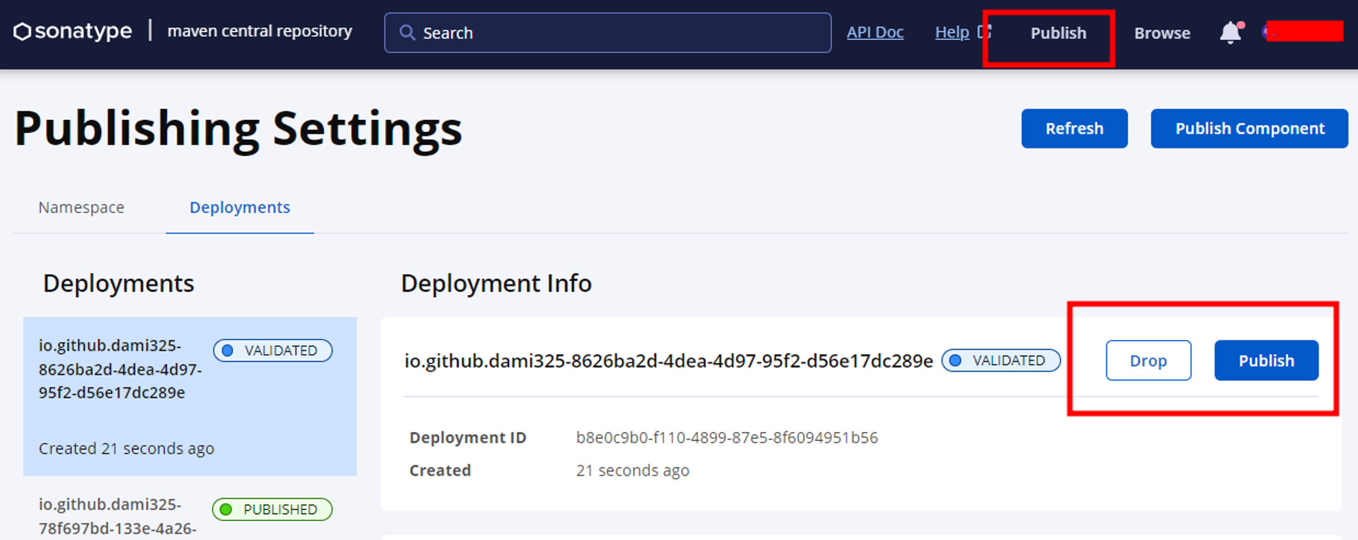Click the Sonatype logo
The width and height of the screenshot is (1358, 540).
click(73, 31)
